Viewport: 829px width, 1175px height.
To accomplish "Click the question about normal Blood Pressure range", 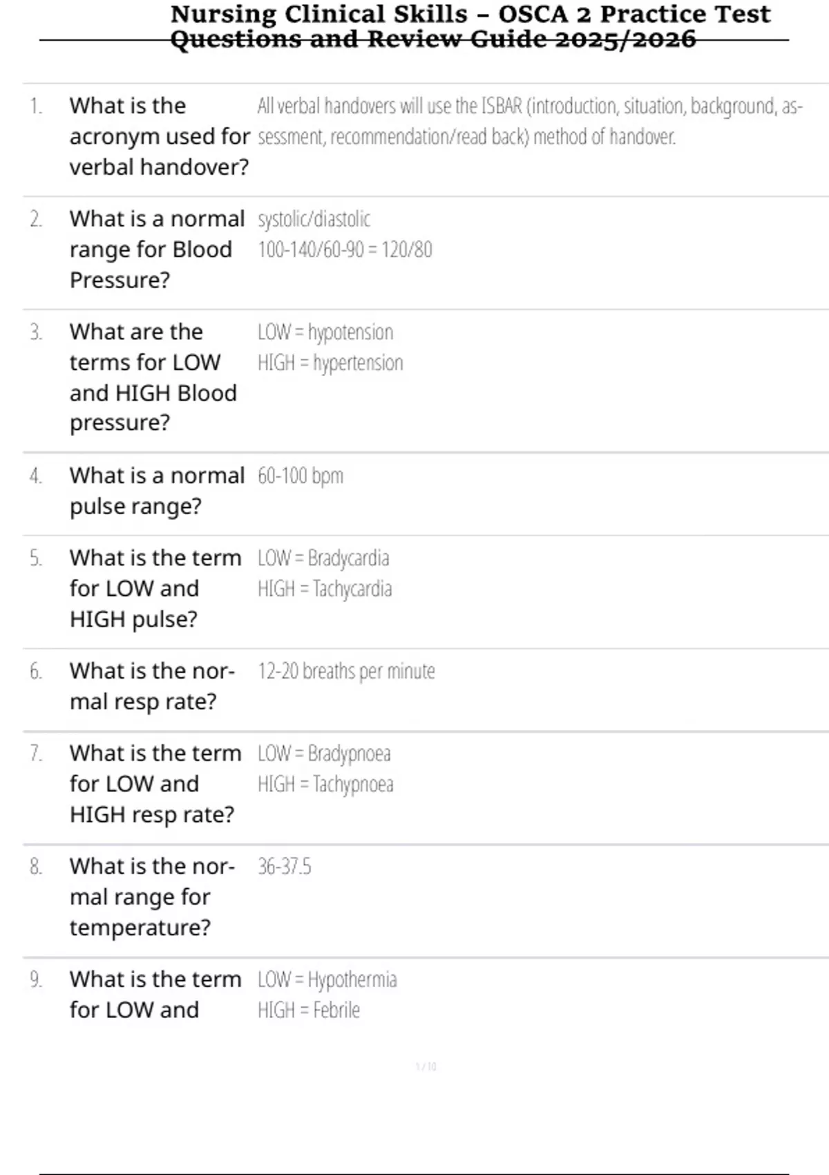I will click(157, 250).
